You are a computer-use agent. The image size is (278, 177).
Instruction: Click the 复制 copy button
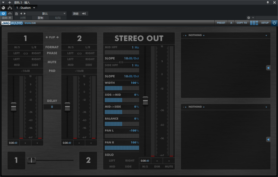coord(40,18)
